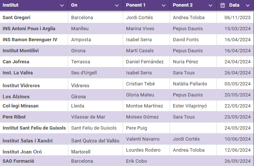Select the Institut Joan Oró row title
254x166 pixels.
coord(22,152)
